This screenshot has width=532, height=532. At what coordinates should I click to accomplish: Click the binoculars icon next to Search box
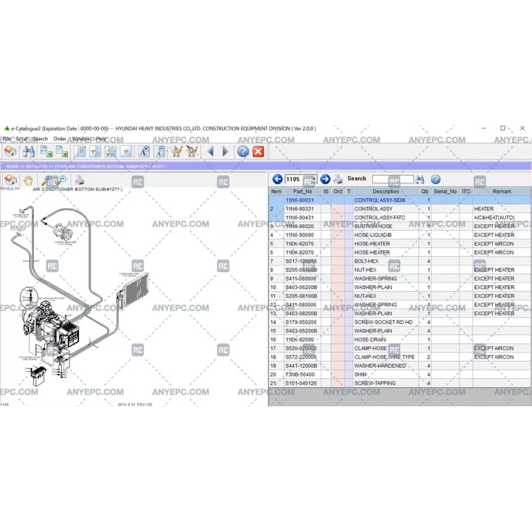[x=422, y=180]
